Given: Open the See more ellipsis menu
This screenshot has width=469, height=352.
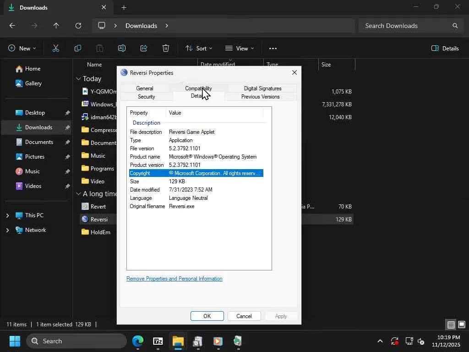Looking at the screenshot, I should (273, 48).
